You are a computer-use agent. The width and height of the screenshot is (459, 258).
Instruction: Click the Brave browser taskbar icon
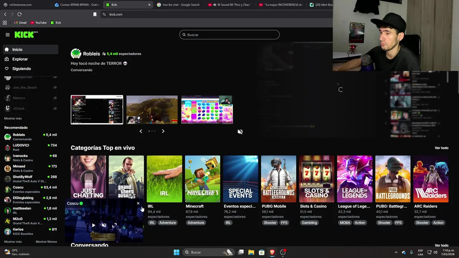tap(272, 252)
